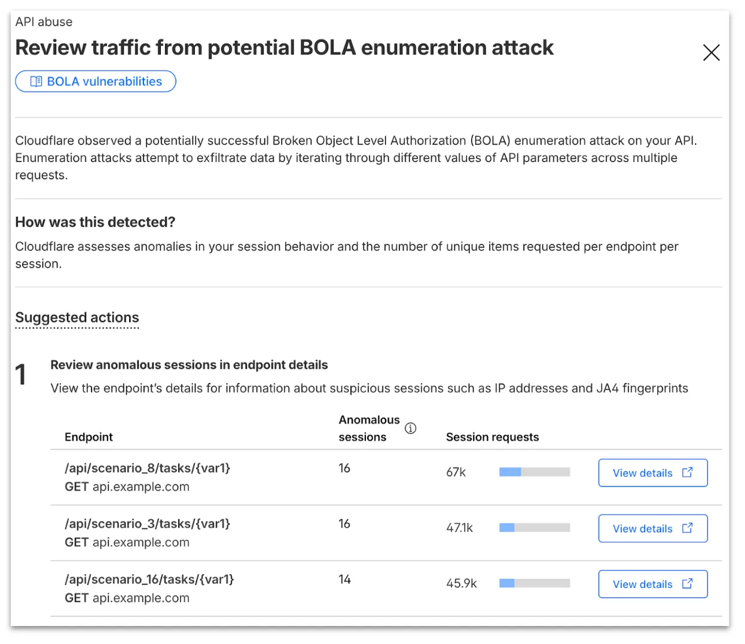Open the BOLA vulnerabilities documentation
Screen dimensions: 745x644
click(96, 81)
